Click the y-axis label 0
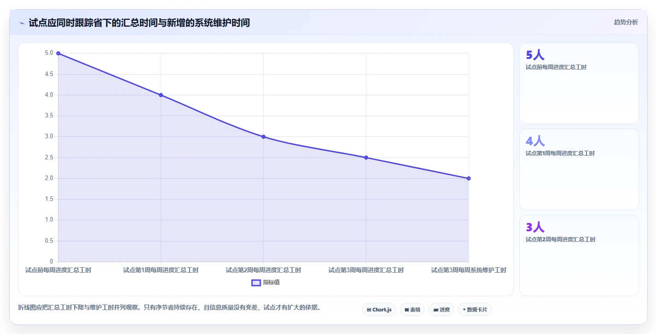Viewport: 657px width, 334px height. click(x=52, y=262)
